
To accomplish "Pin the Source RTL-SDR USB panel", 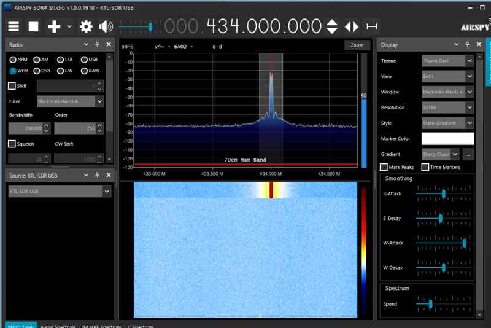I will coord(98,175).
